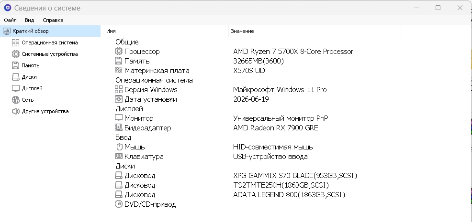Open the Память sidebar icon
Screen dimensions: 472x222
click(15, 65)
